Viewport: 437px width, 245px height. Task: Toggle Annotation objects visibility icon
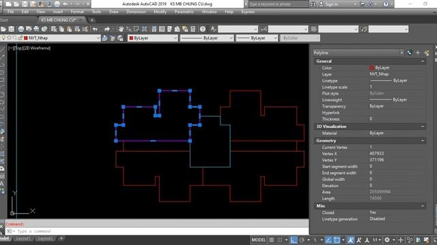(350, 240)
